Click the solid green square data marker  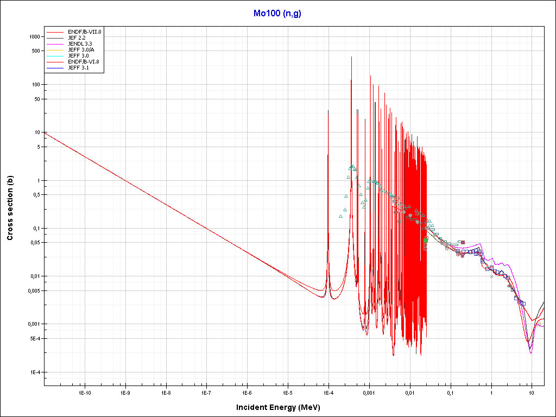pyautogui.click(x=425, y=241)
